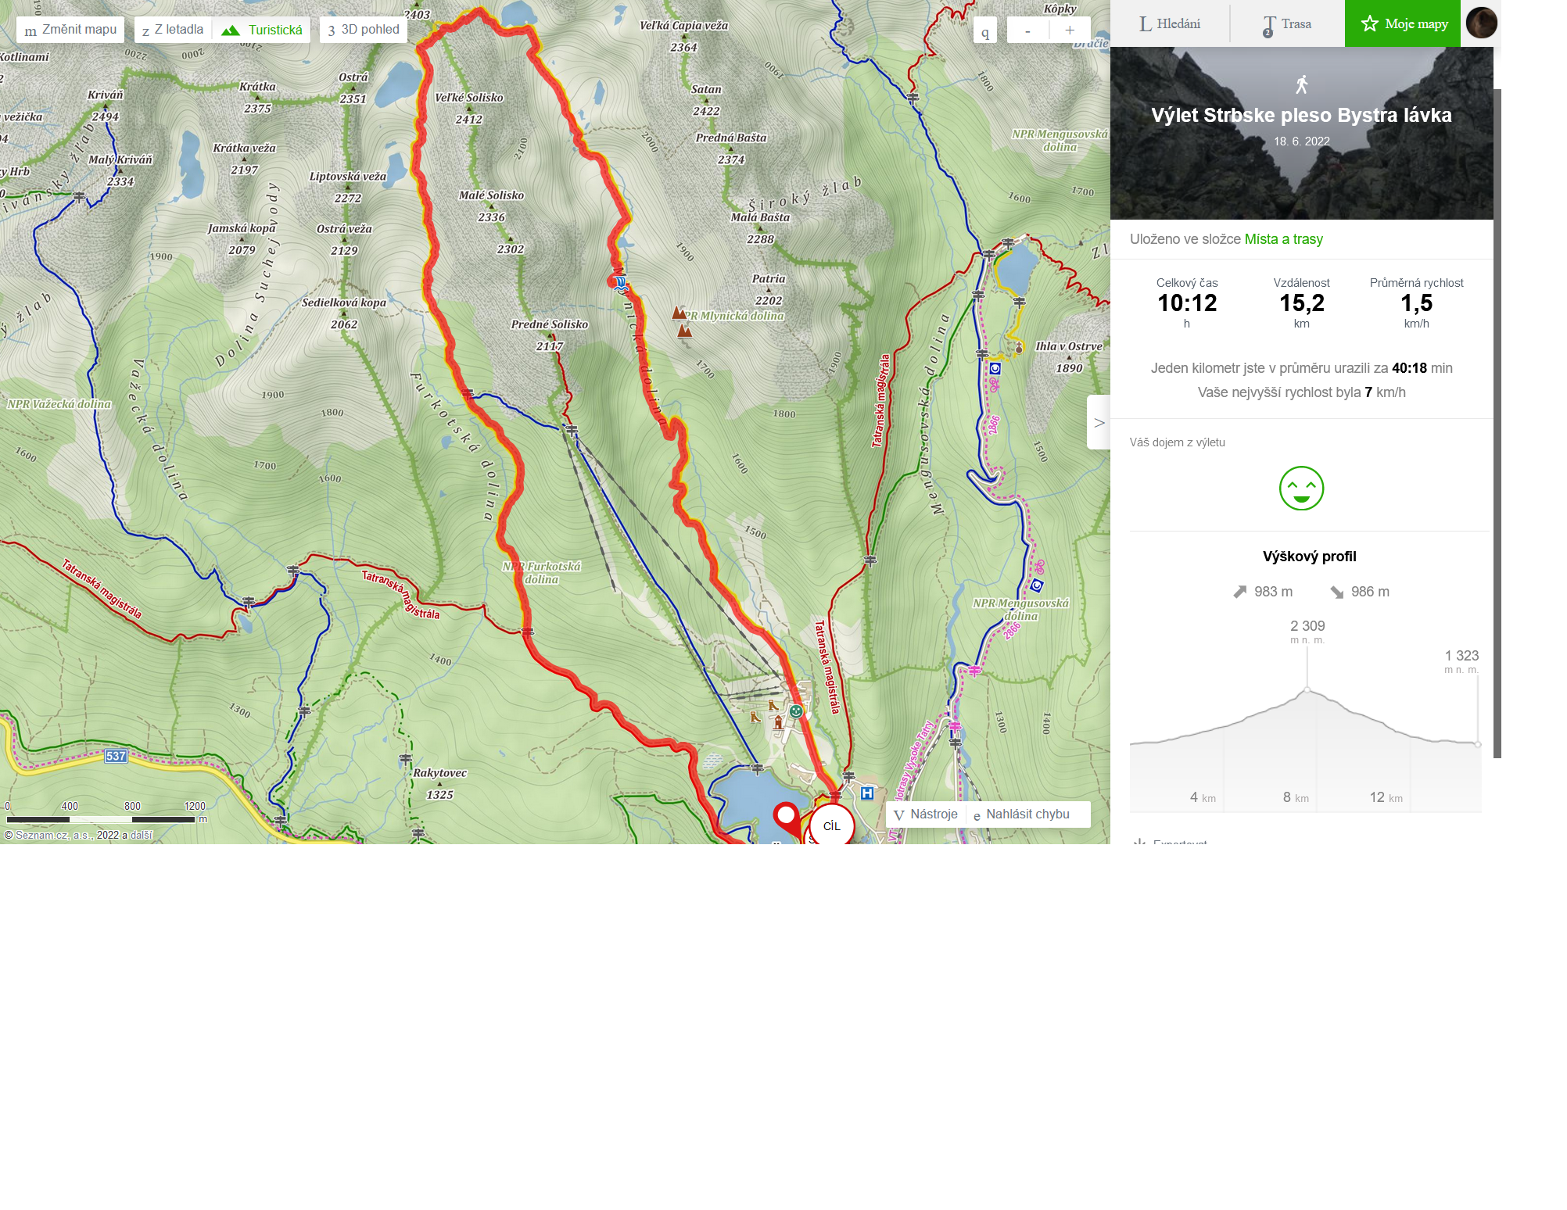Open the Nástroje tools menu
This screenshot has height=1210, width=1567.
(926, 814)
